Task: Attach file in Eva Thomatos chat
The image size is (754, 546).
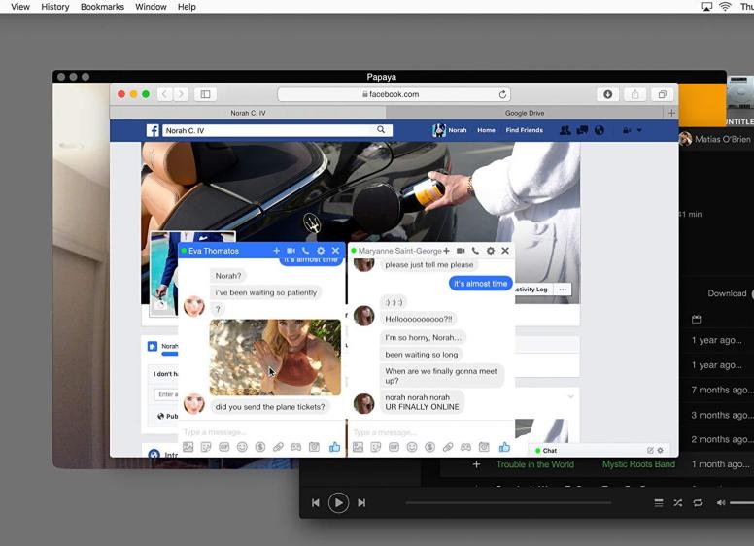Action: coord(278,447)
